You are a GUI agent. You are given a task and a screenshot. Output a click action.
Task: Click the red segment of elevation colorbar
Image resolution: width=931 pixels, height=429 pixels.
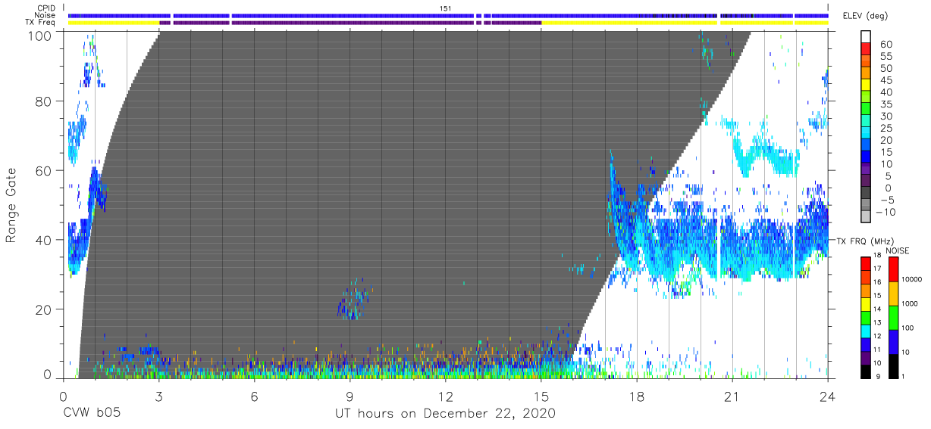[867, 48]
